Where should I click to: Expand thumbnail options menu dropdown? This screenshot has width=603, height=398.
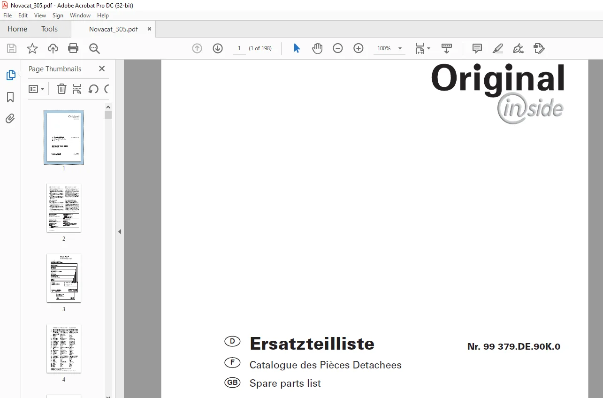[x=36, y=89]
